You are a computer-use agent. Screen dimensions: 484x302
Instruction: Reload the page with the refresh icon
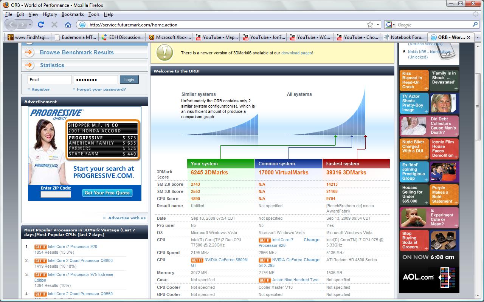41,25
